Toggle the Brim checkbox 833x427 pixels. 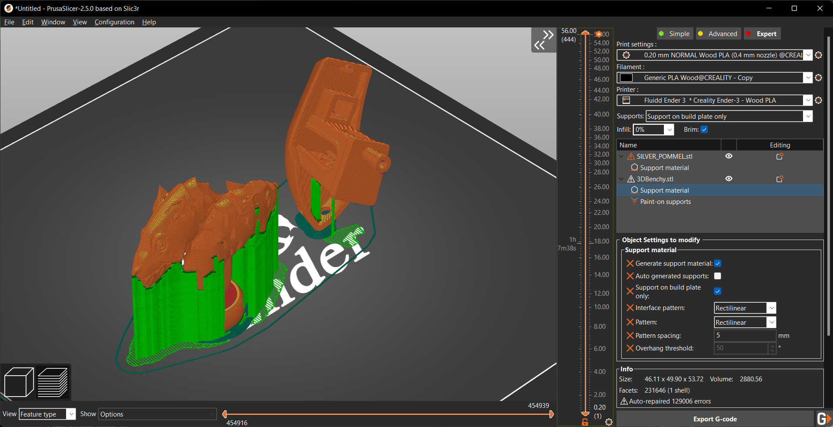tap(704, 130)
